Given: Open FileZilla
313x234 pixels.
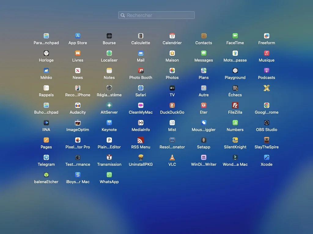Looking at the screenshot, I should click(235, 105).
